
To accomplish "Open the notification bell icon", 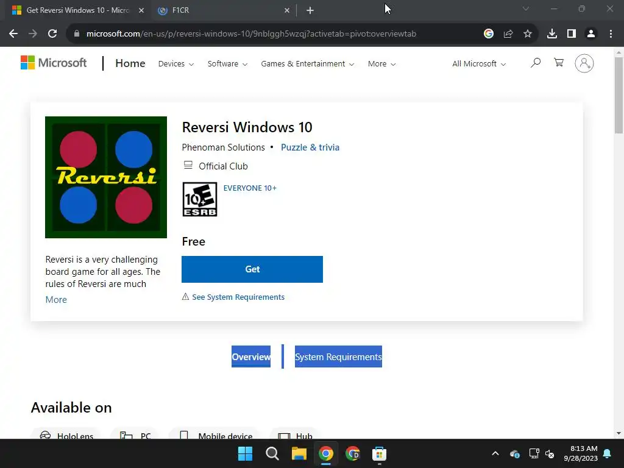I will point(608,453).
